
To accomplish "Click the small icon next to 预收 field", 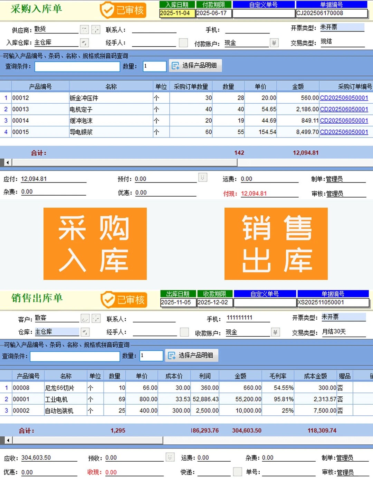I will 170,457.
